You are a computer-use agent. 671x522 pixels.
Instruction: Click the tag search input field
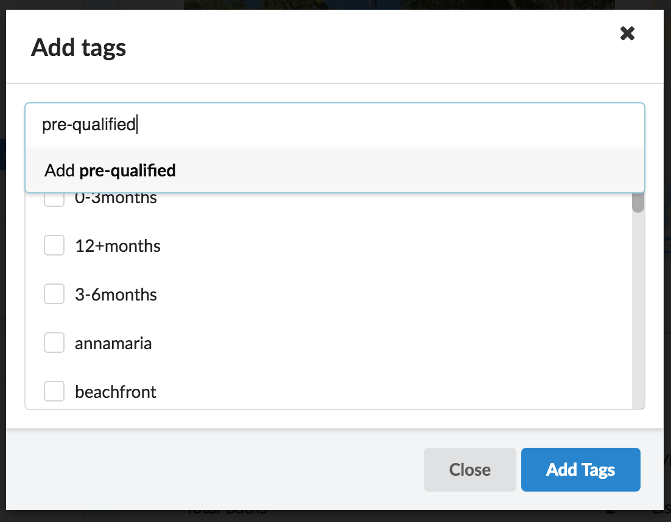click(x=334, y=125)
